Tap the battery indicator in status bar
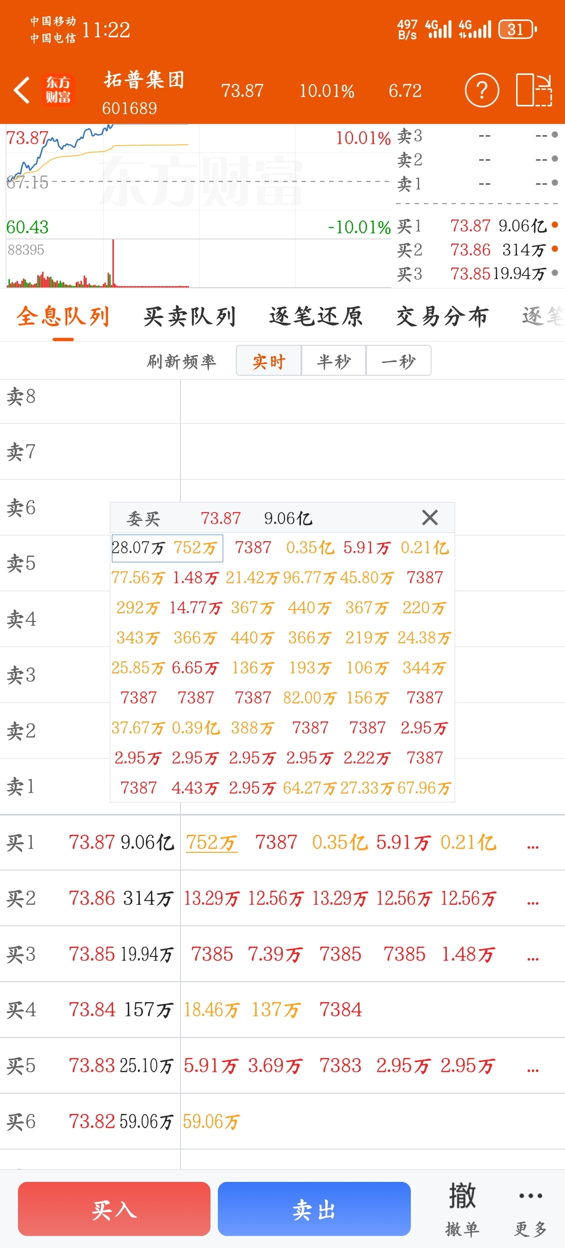 pos(517,30)
